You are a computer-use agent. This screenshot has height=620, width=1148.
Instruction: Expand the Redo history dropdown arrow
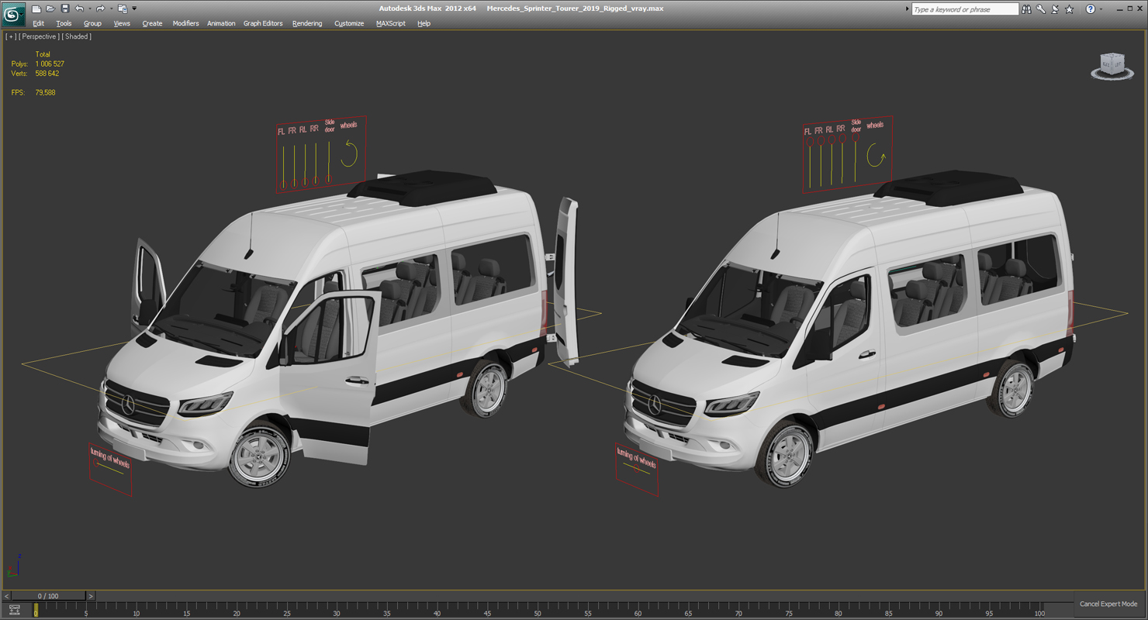[110, 9]
